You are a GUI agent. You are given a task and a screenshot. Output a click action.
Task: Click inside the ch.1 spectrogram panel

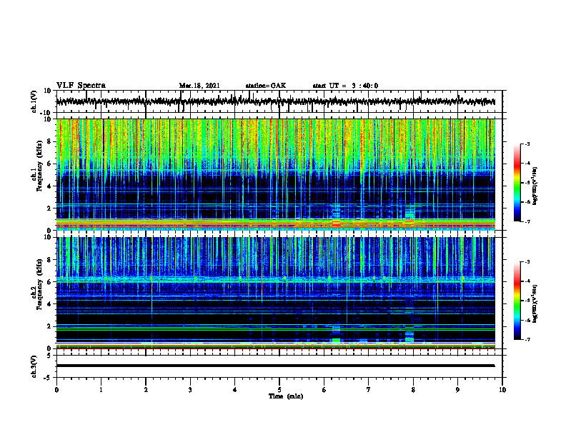click(275, 174)
